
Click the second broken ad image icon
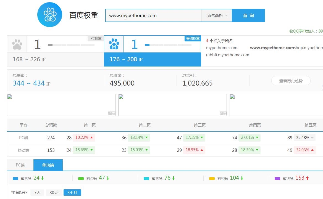(x=121, y=97)
